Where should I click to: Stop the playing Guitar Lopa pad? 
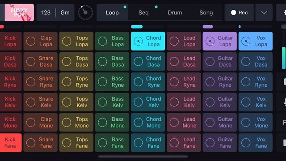click(219, 41)
